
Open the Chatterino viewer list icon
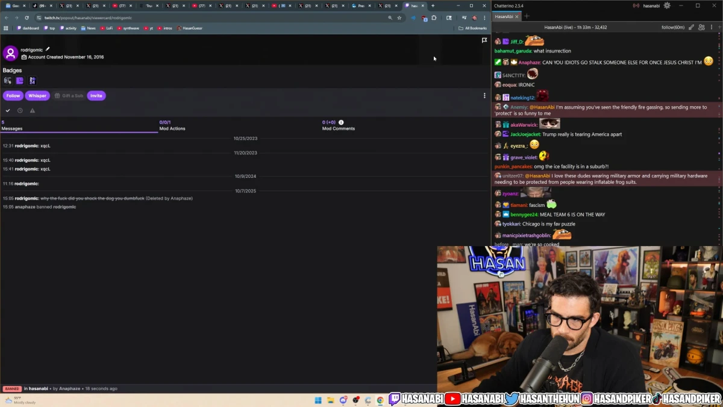[701, 27]
